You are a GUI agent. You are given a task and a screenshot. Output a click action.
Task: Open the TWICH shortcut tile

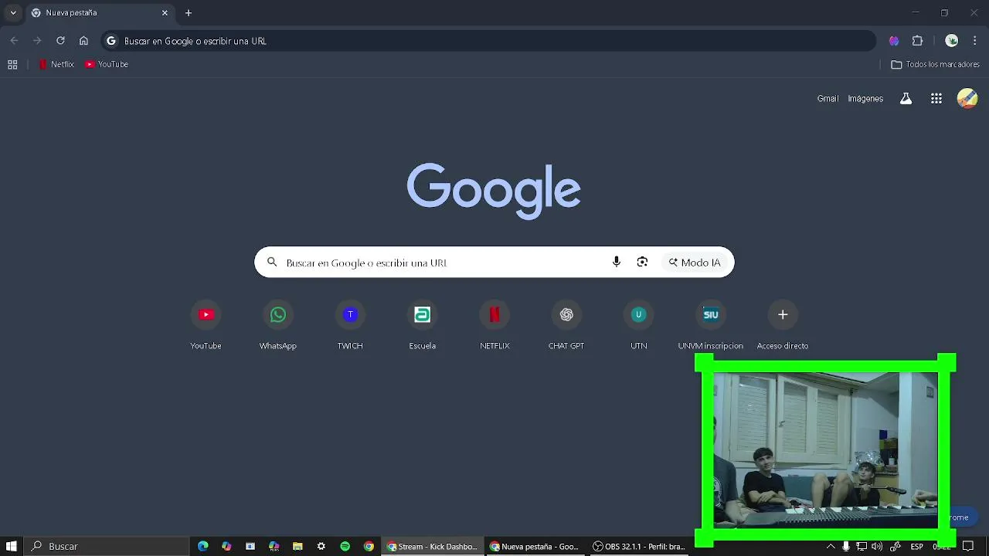click(350, 324)
